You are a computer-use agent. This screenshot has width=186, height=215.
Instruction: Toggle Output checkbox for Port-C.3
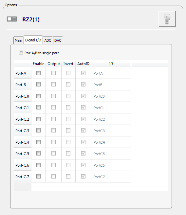click(x=53, y=131)
